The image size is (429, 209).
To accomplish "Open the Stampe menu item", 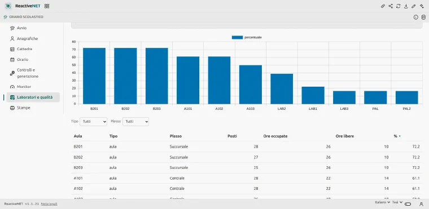I will click(33, 108).
